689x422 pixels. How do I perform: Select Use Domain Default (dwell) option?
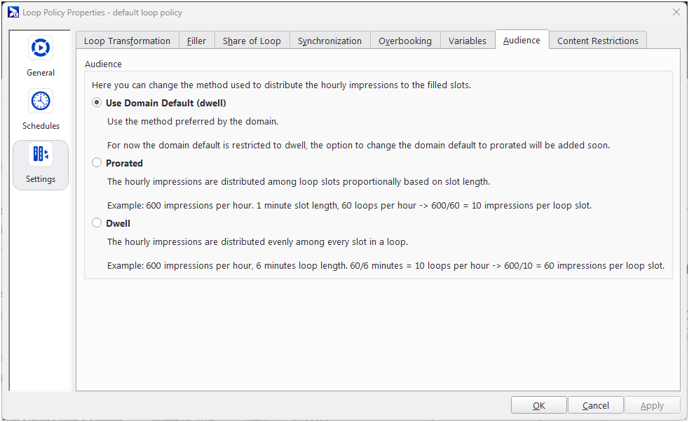97,103
